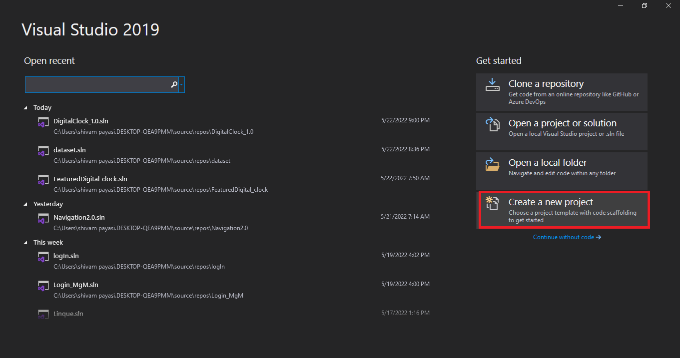Click the This week group label
The width and height of the screenshot is (680, 358).
tap(48, 243)
